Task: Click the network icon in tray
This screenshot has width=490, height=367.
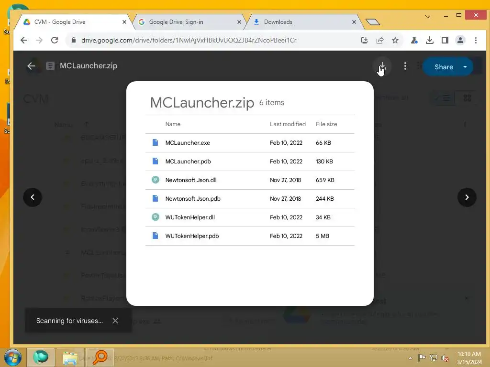Action: (x=434, y=357)
